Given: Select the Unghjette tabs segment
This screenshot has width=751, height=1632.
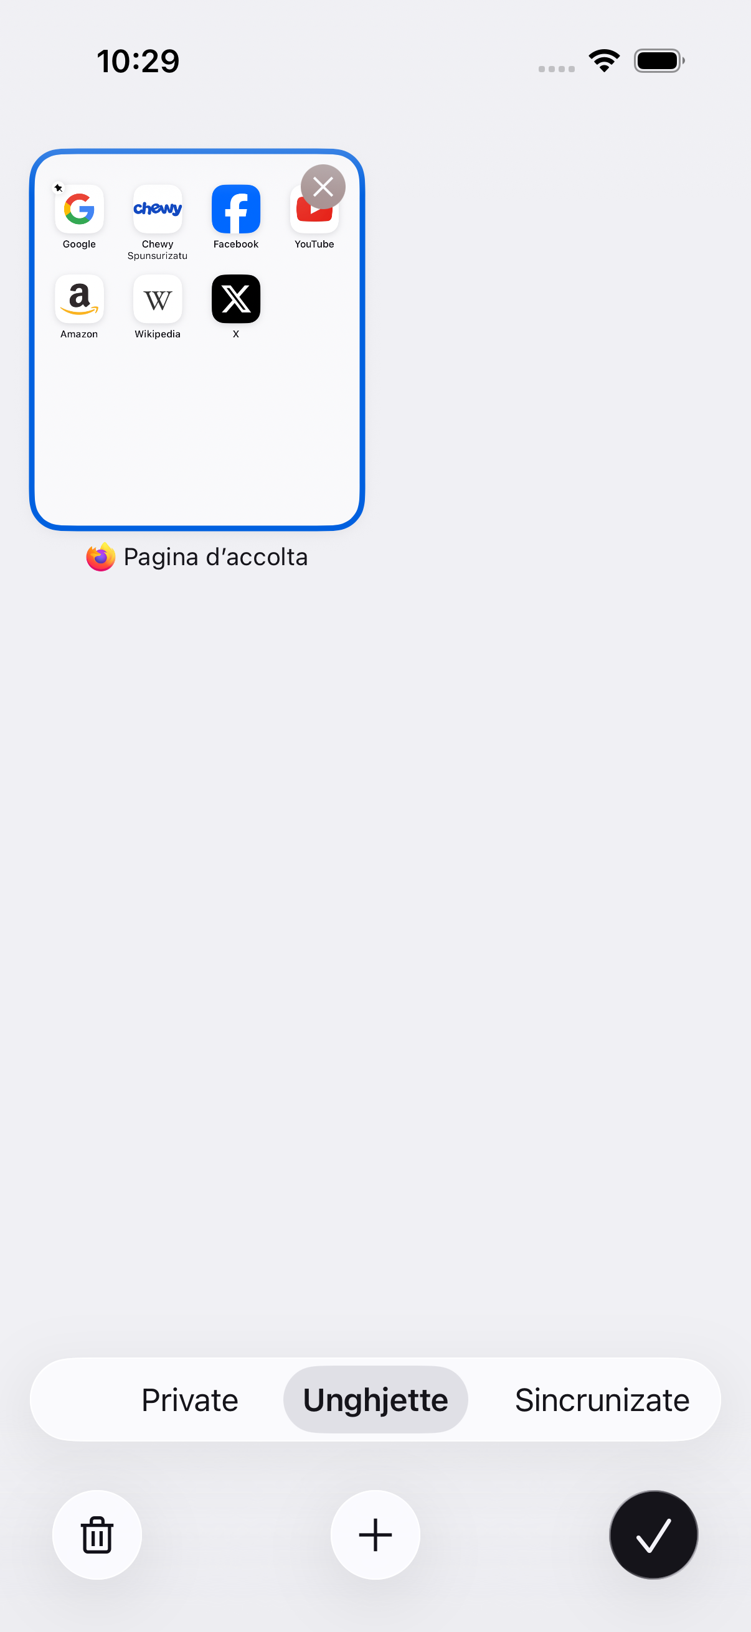Looking at the screenshot, I should click(375, 1399).
